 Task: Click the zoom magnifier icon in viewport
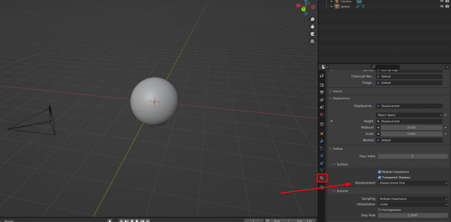312,19
